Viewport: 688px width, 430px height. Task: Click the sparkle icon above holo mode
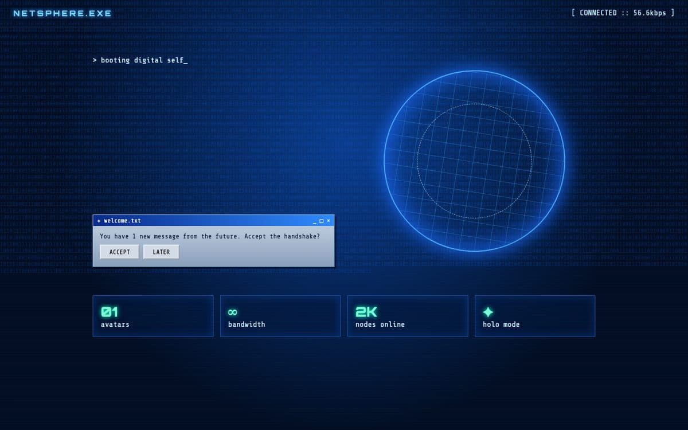(x=488, y=312)
